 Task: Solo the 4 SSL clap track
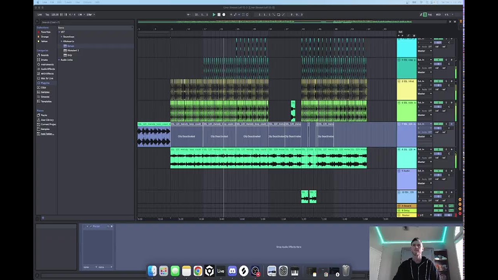pos(446,60)
